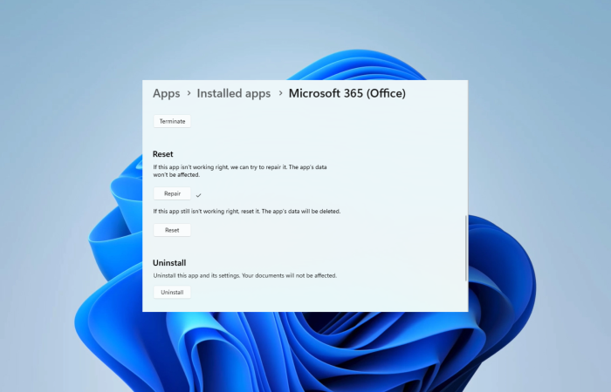Click the Reset section heading
The width and height of the screenshot is (611, 392).
click(x=163, y=154)
